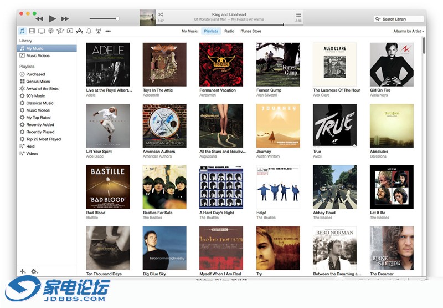Open the Up Next list icon
The image size is (443, 308).
(x=298, y=14)
